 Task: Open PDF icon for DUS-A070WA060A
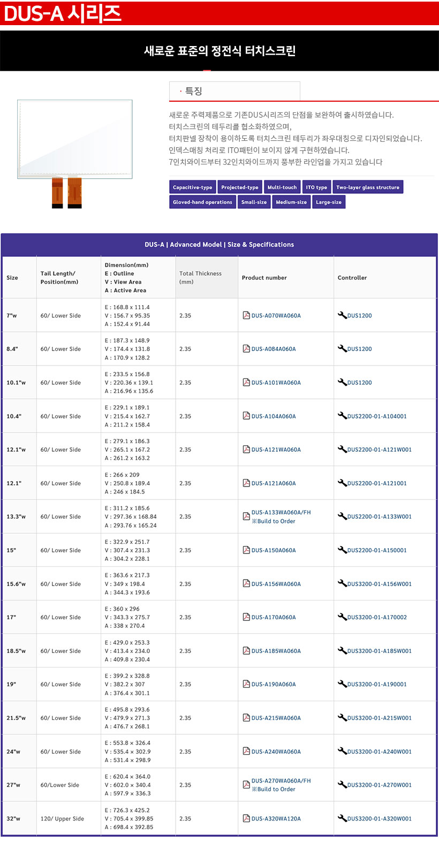tap(246, 315)
